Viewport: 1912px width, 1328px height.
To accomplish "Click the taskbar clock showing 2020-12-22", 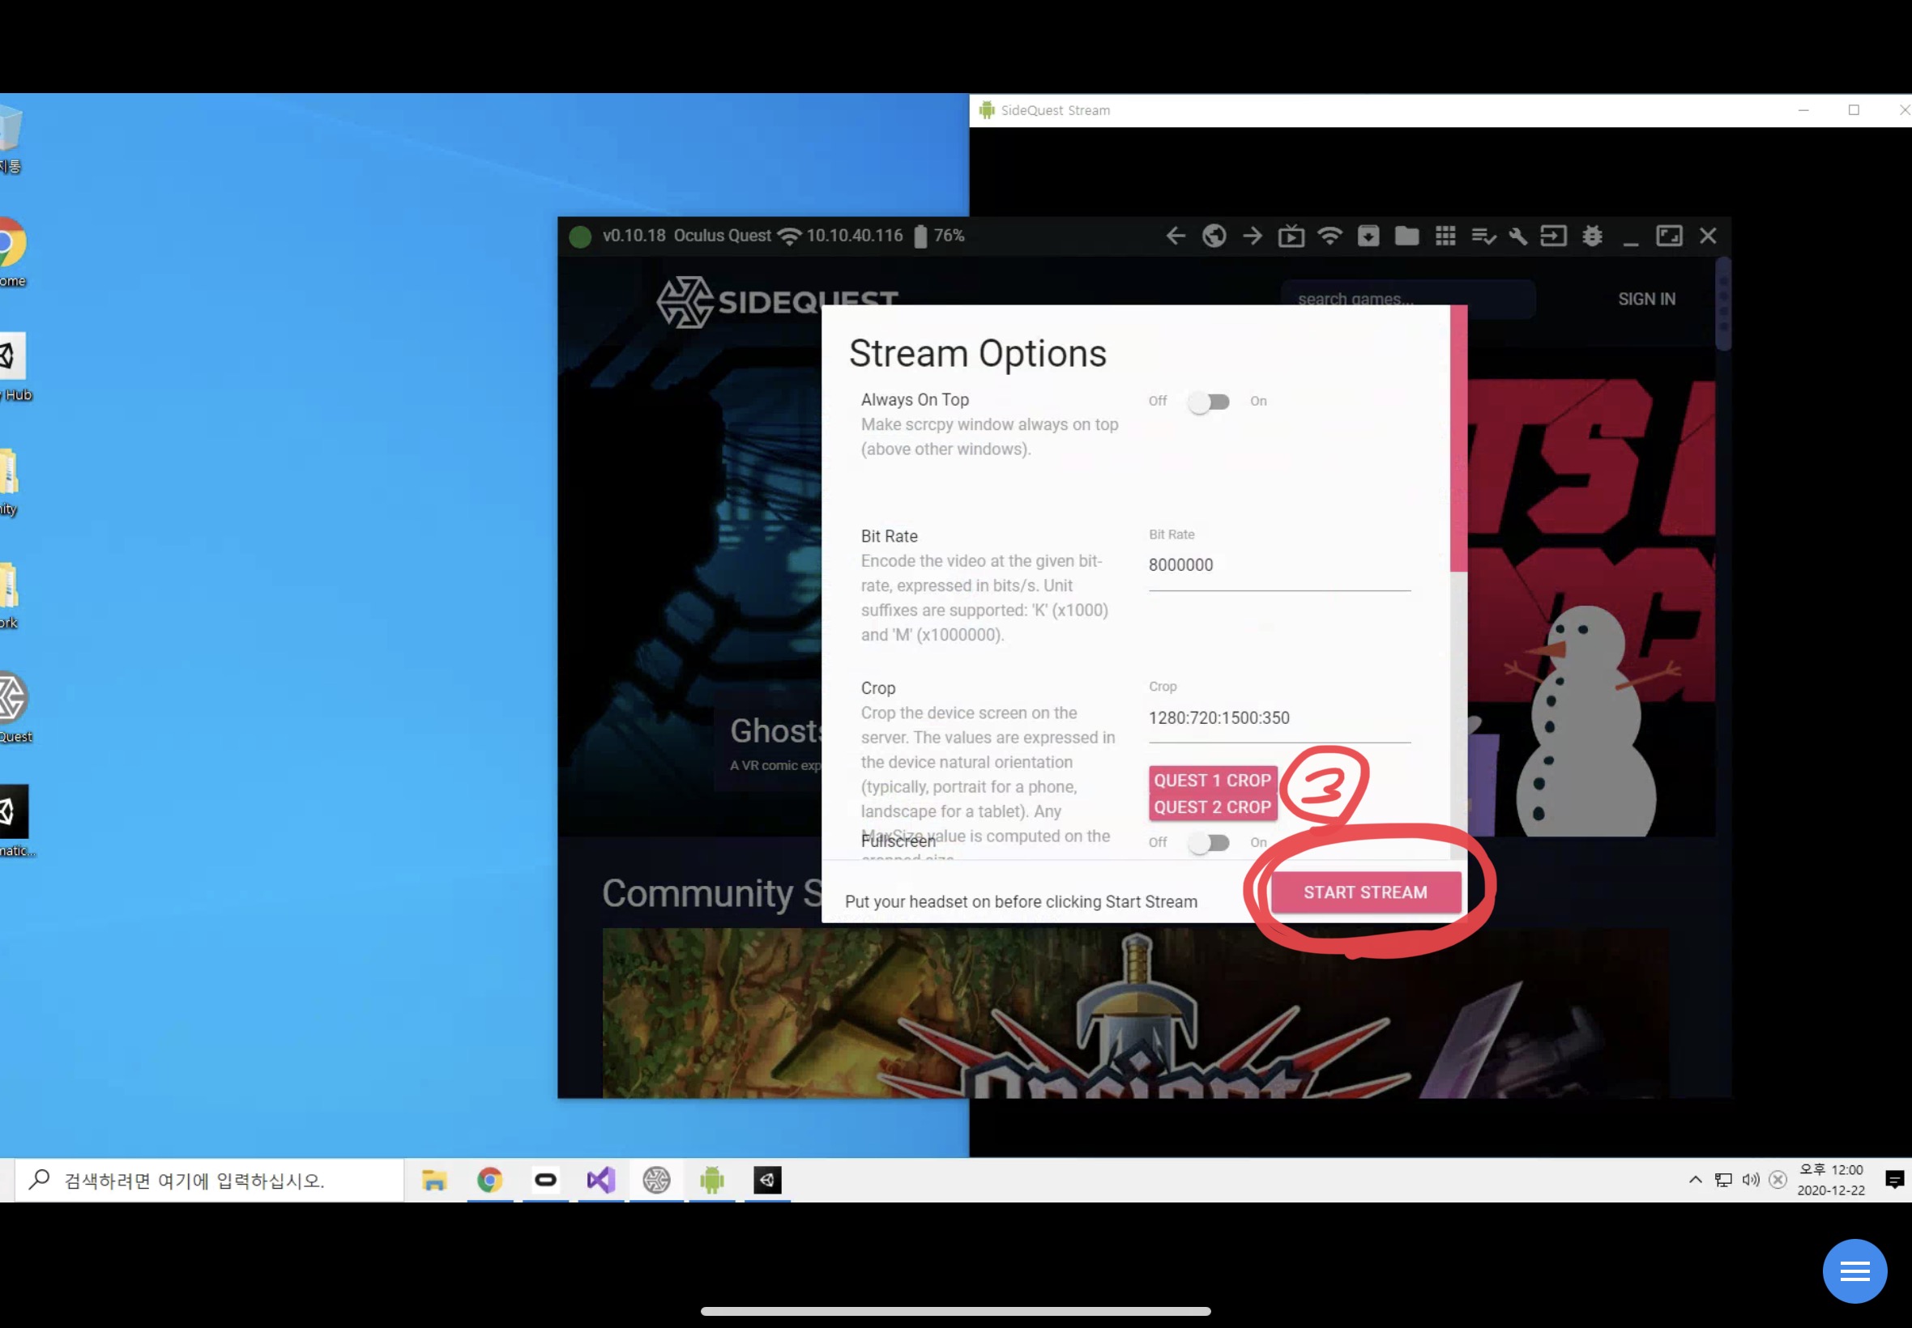I will [1830, 1180].
